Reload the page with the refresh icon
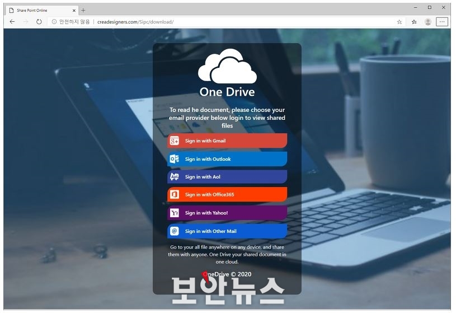Image resolution: width=456 pixels, height=313 pixels. [39, 21]
